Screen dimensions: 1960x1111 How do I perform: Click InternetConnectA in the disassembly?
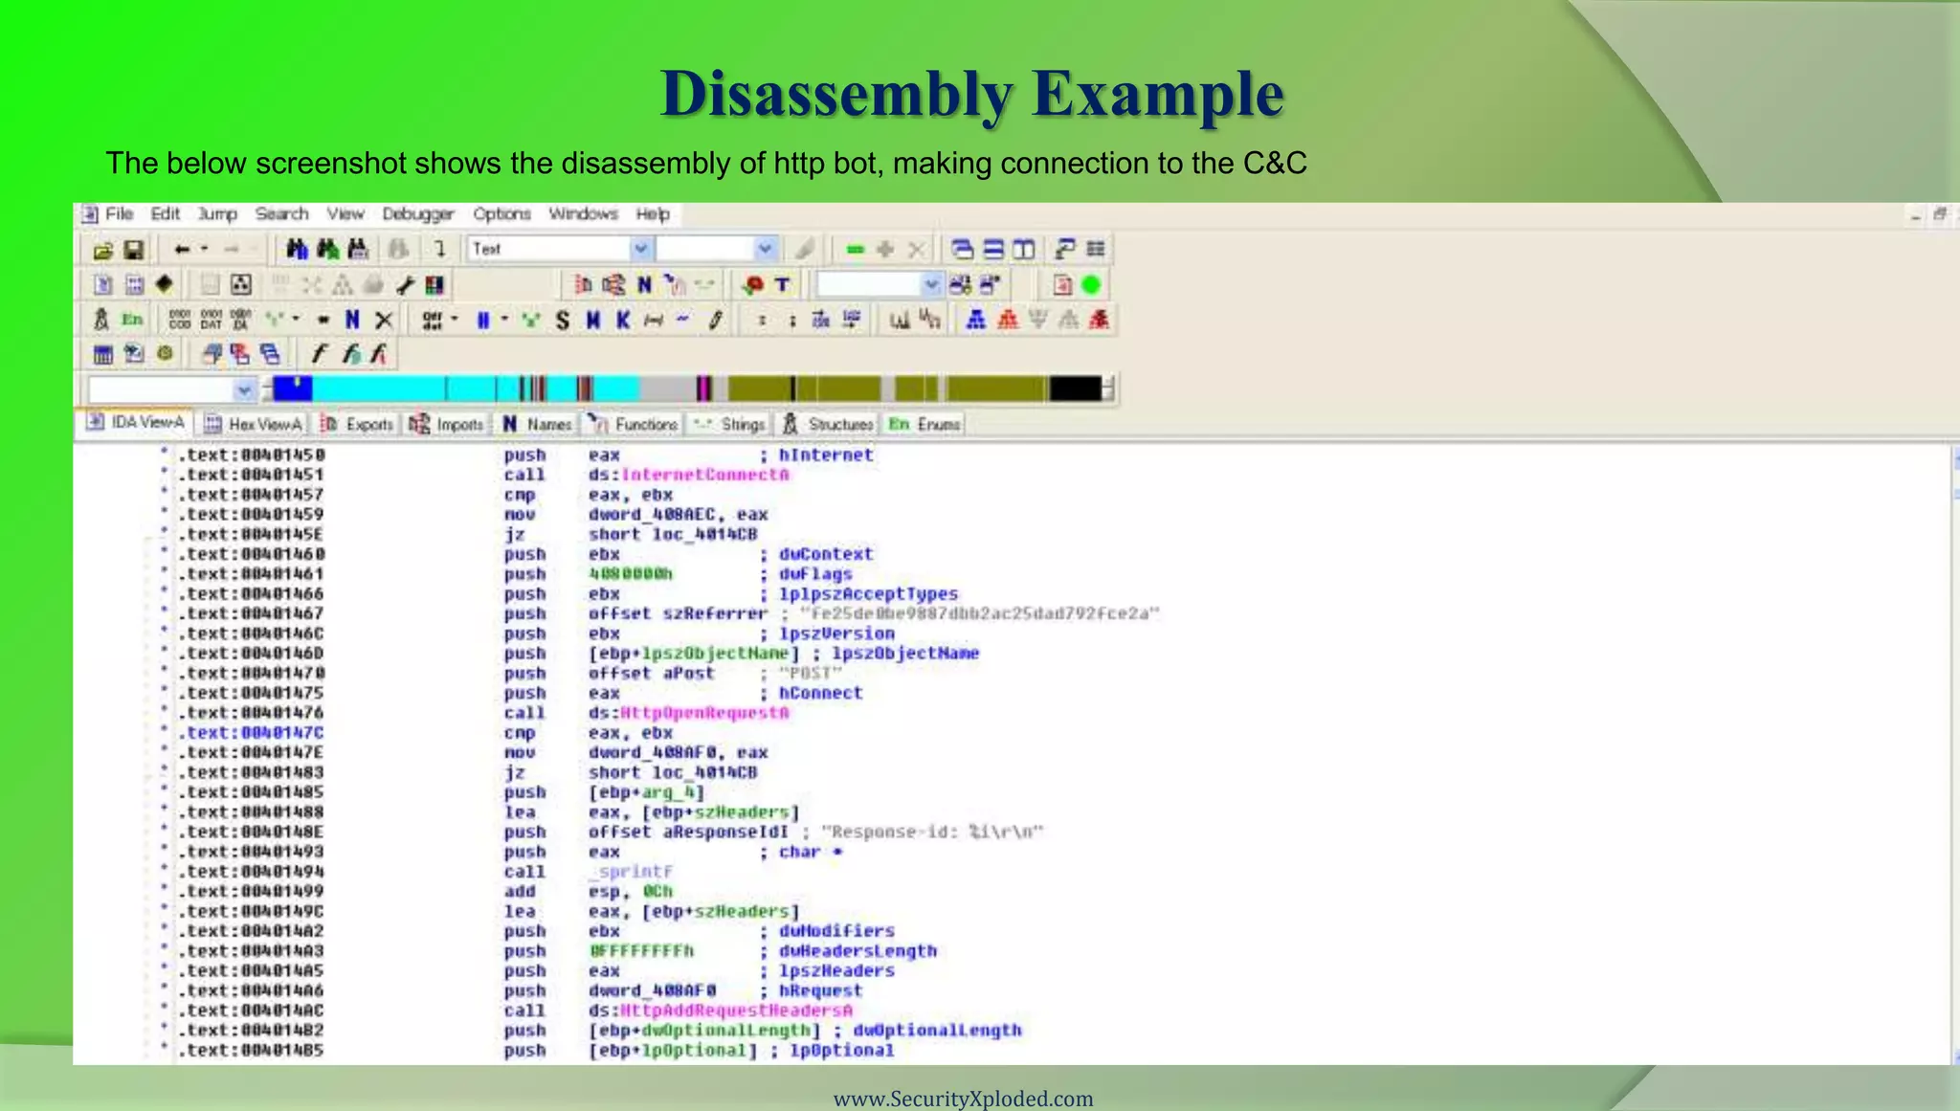coord(705,475)
